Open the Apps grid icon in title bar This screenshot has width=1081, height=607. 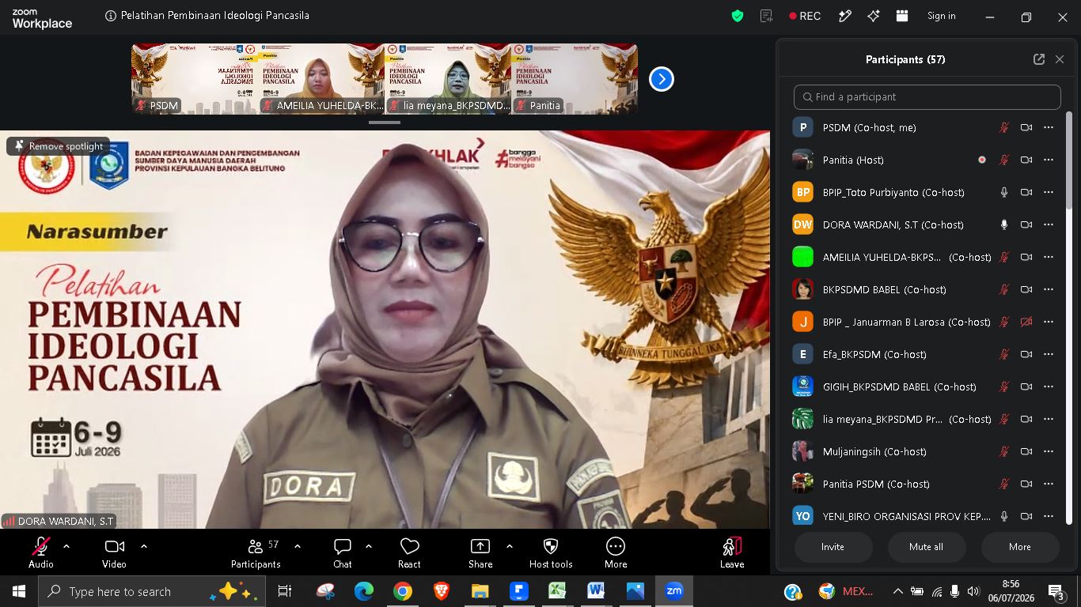pos(902,16)
